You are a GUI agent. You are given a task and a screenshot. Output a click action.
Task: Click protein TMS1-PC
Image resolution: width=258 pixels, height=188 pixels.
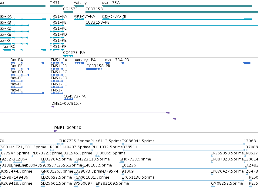[x=59, y=72]
